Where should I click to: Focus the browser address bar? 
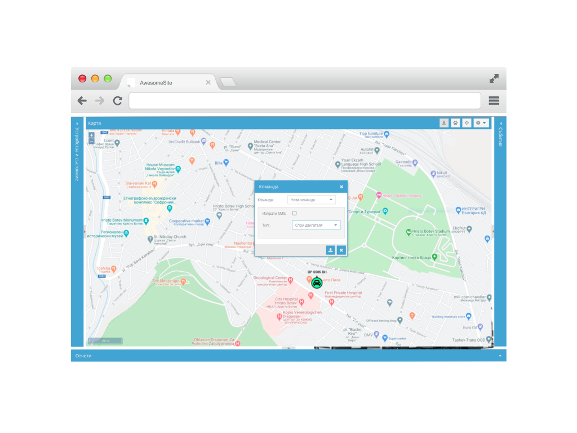point(305,101)
